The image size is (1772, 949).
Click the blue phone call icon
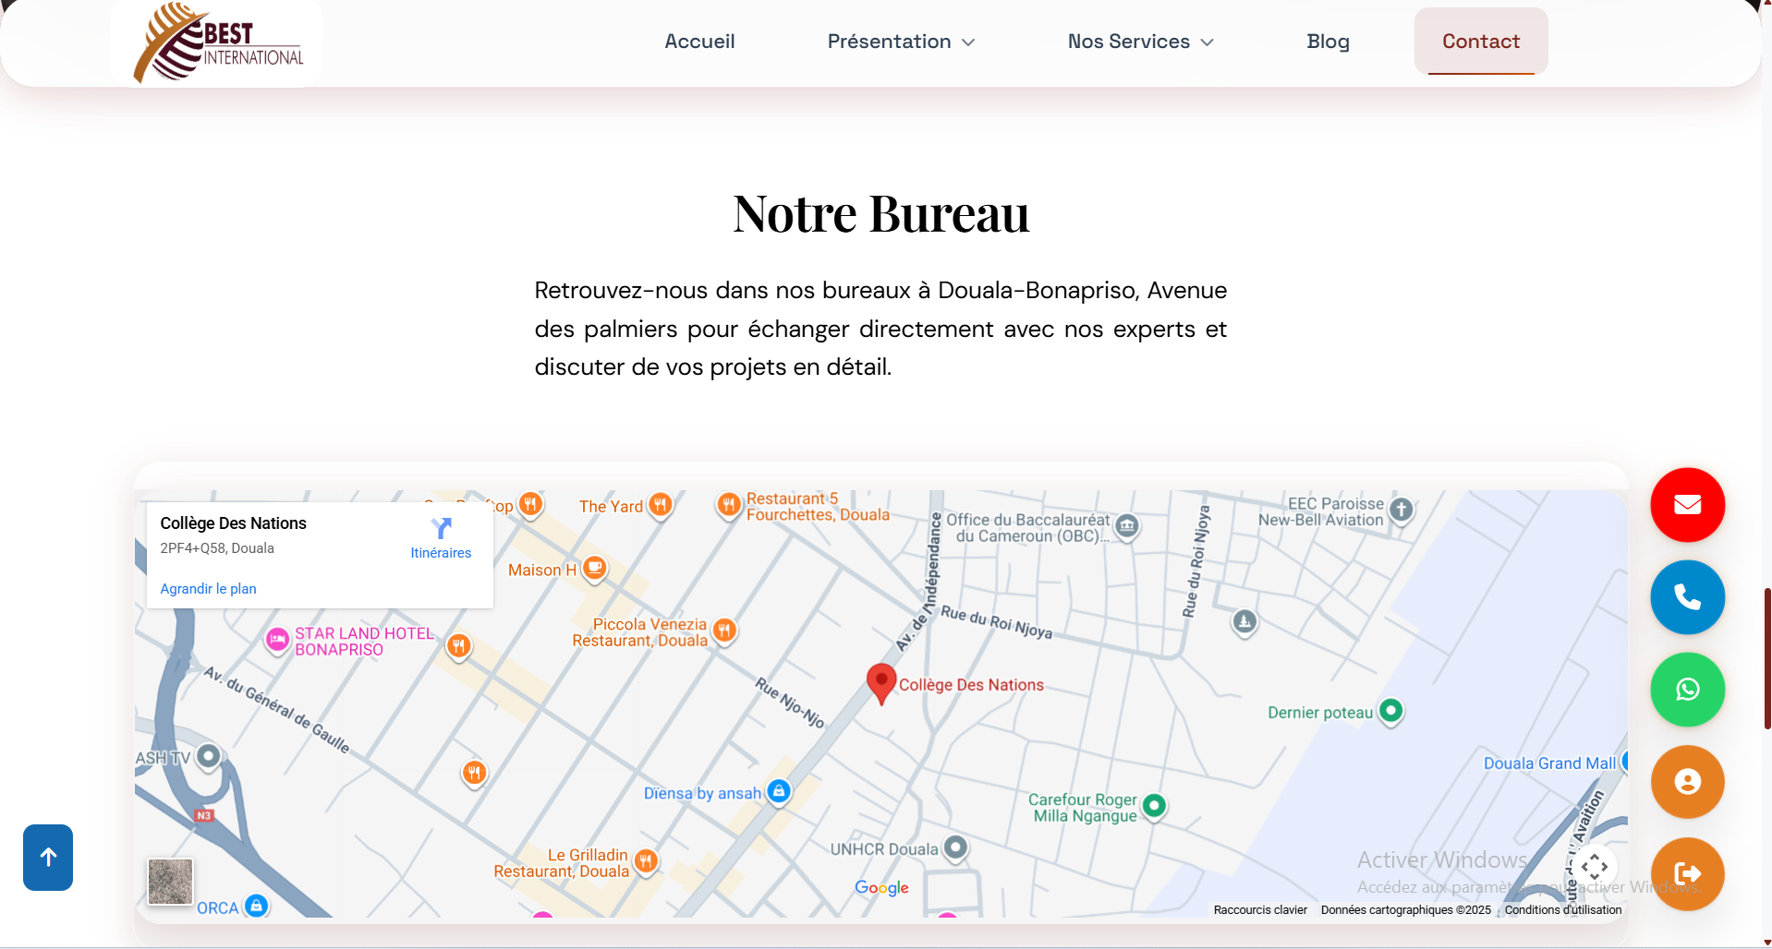(1687, 597)
